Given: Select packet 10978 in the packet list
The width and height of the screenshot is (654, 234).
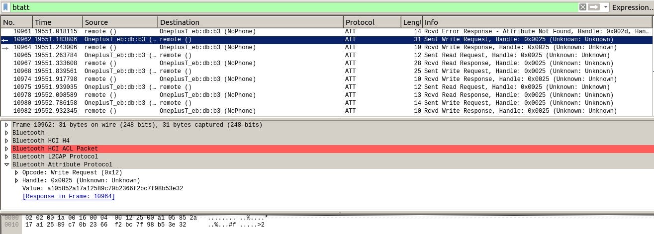Looking at the screenshot, I should point(327,95).
